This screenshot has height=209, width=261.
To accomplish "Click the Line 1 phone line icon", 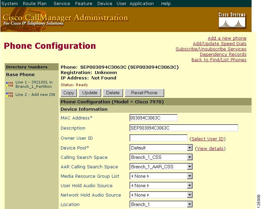I will [x=9, y=84].
